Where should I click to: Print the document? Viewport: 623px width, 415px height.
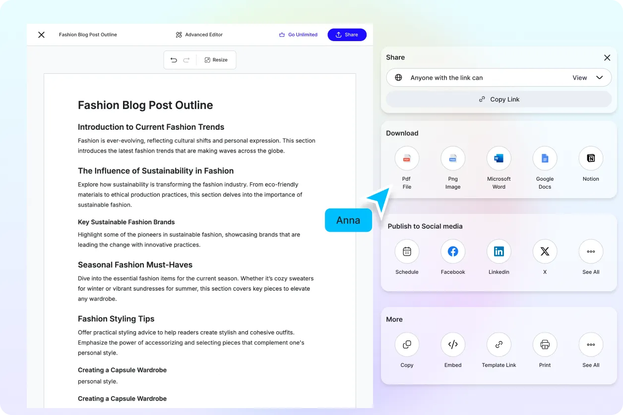(x=545, y=345)
